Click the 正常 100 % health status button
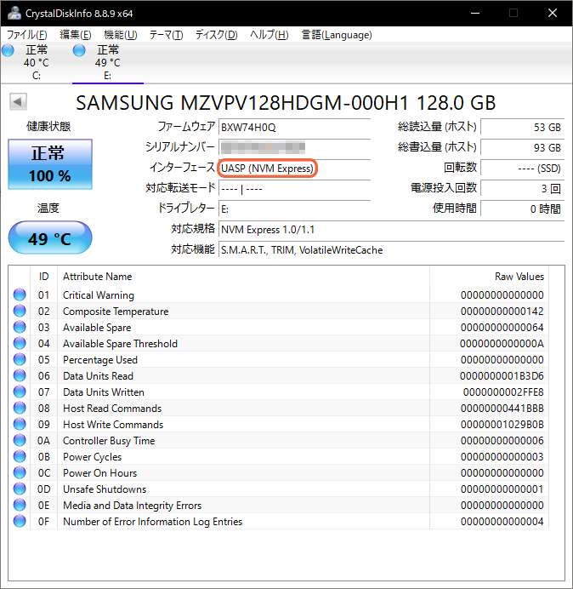This screenshot has height=589, width=573. pos(50,164)
